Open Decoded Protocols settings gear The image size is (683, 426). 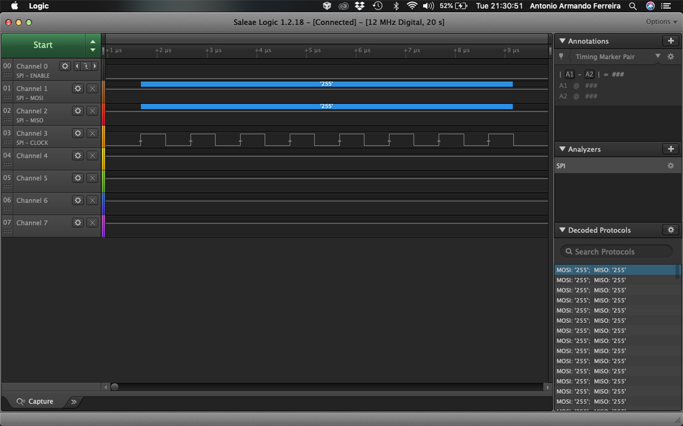[x=671, y=230]
